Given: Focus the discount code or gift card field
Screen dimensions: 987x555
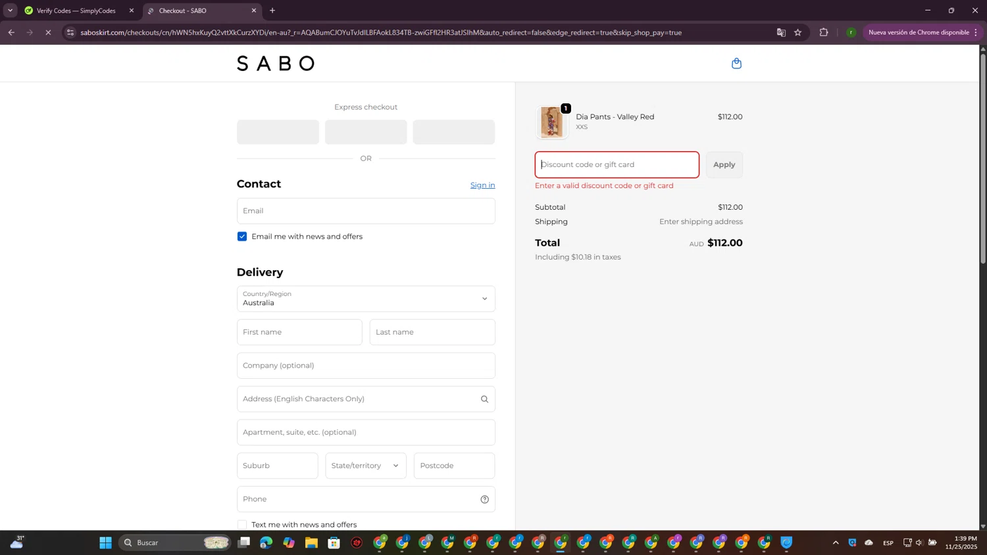Looking at the screenshot, I should coord(617,164).
